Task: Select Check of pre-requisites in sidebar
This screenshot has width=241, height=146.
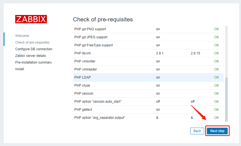Action: click(x=32, y=42)
